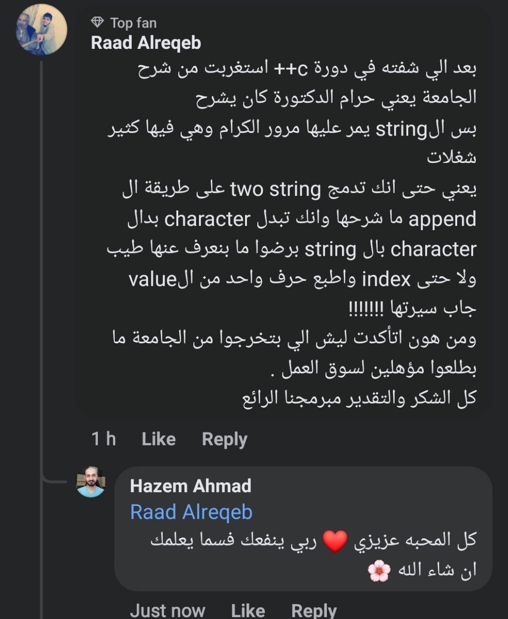The height and width of the screenshot is (619, 508).
Task: Click the Top fan diamond badge icon
Action: 97,22
